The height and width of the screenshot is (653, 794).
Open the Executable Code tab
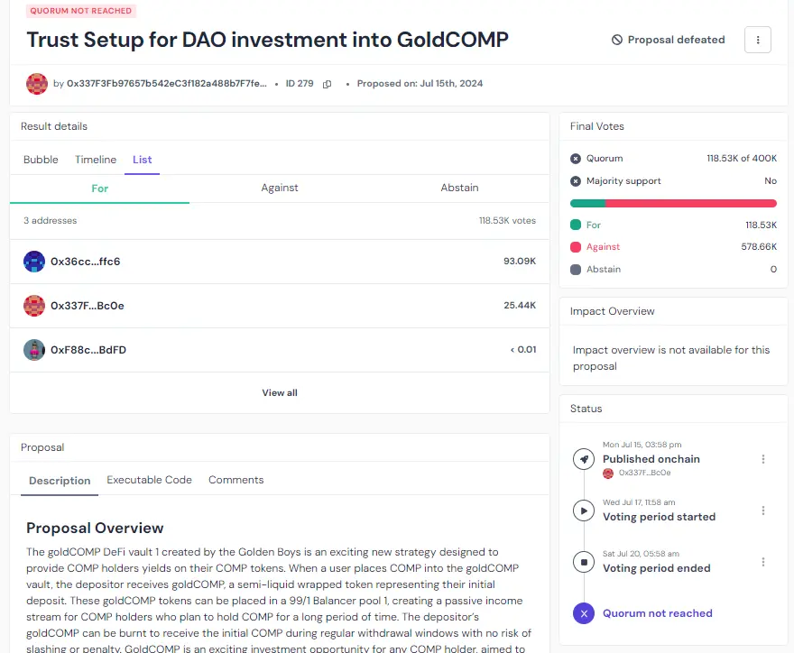[149, 480]
